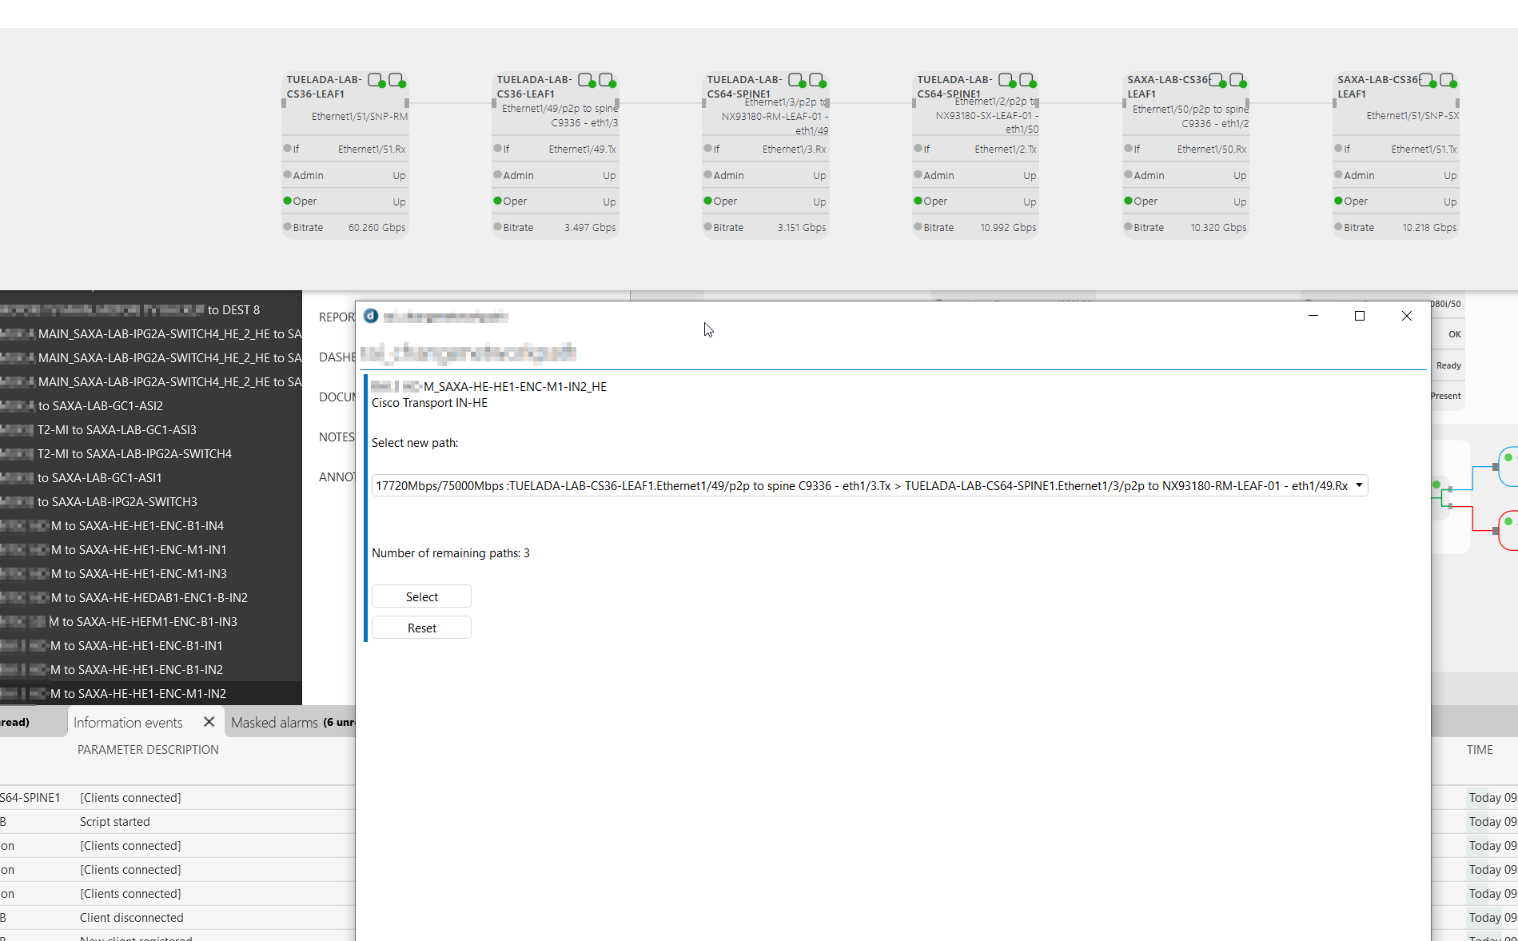Image resolution: width=1518 pixels, height=941 pixels.
Task: Click 'Number of remaining paths: 3' text
Action: tap(450, 552)
